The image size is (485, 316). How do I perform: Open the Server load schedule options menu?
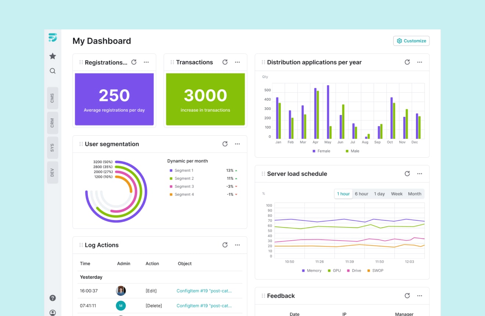(x=420, y=173)
